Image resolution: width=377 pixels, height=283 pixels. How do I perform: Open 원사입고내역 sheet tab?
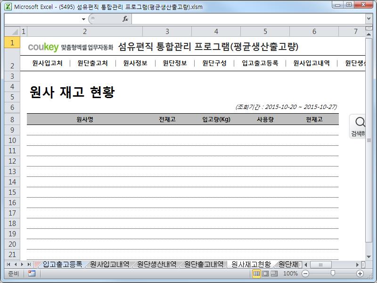click(x=110, y=265)
